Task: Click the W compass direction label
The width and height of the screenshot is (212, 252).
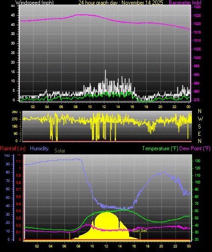Action: 200,119
